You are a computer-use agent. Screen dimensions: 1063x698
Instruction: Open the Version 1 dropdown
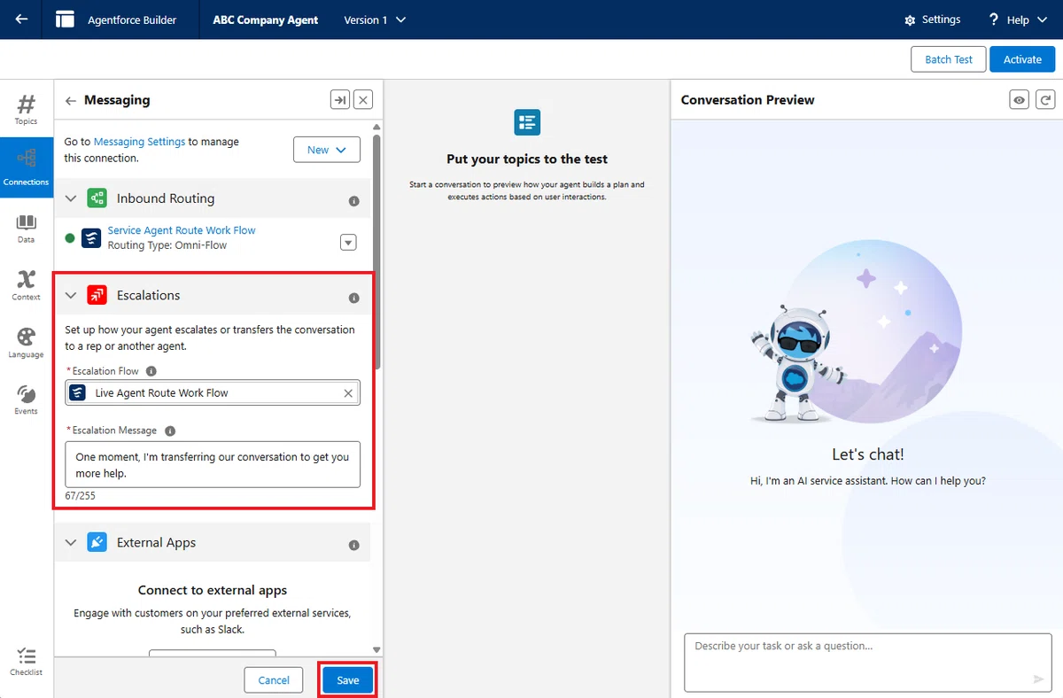pos(375,19)
